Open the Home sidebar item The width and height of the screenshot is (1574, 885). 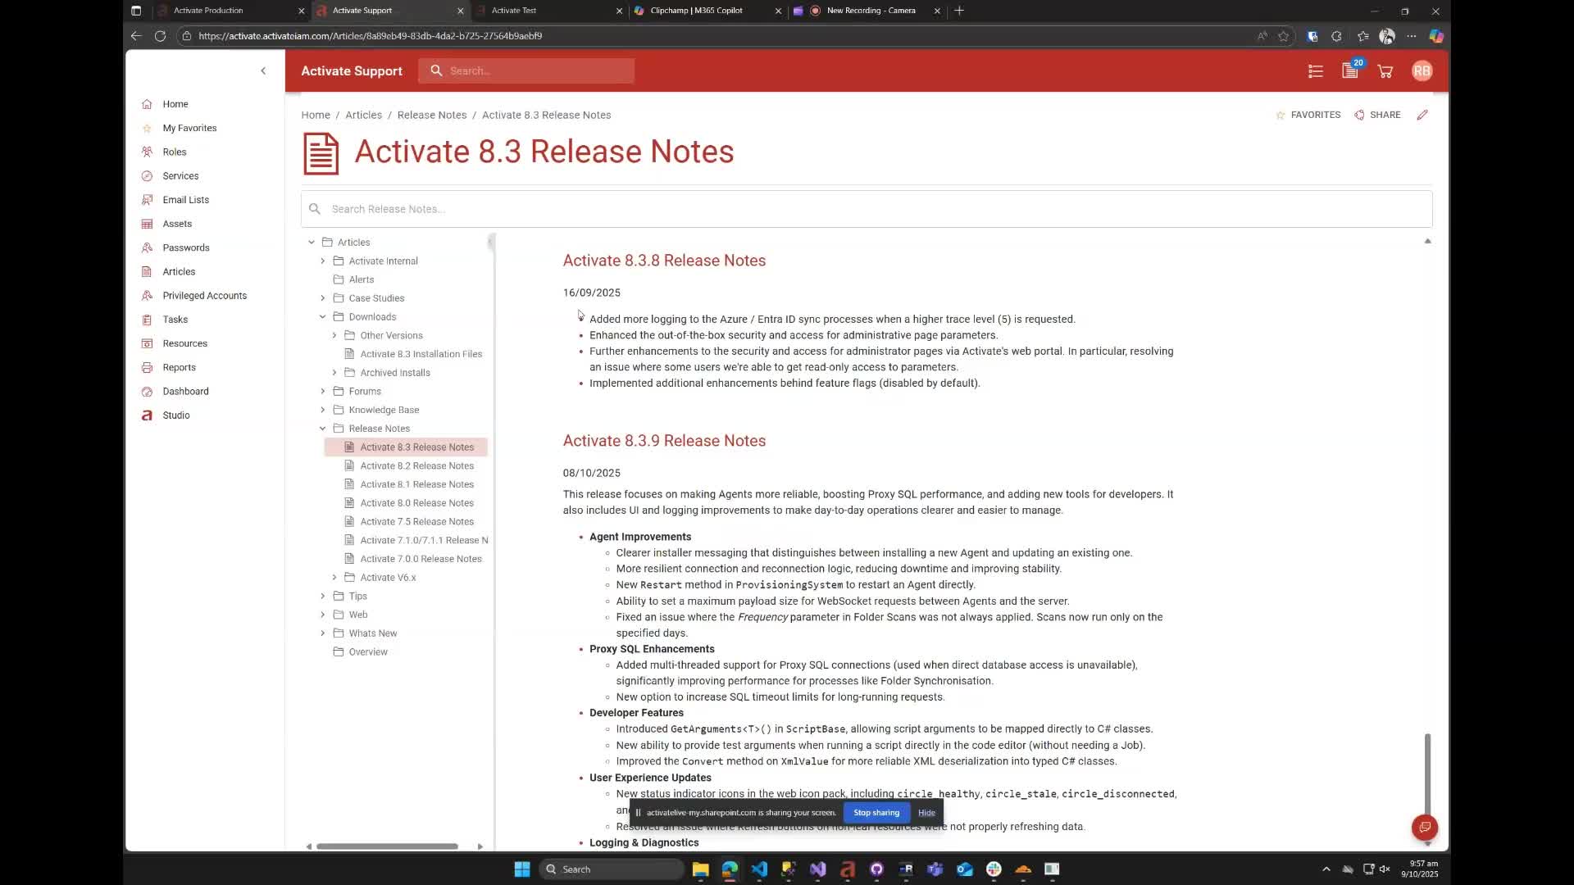coord(175,104)
